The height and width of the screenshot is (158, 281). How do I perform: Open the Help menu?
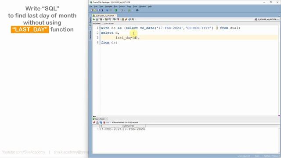[150, 7]
